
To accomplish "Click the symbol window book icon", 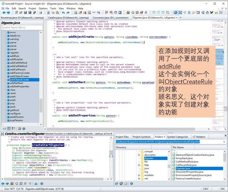I will coord(19,129).
